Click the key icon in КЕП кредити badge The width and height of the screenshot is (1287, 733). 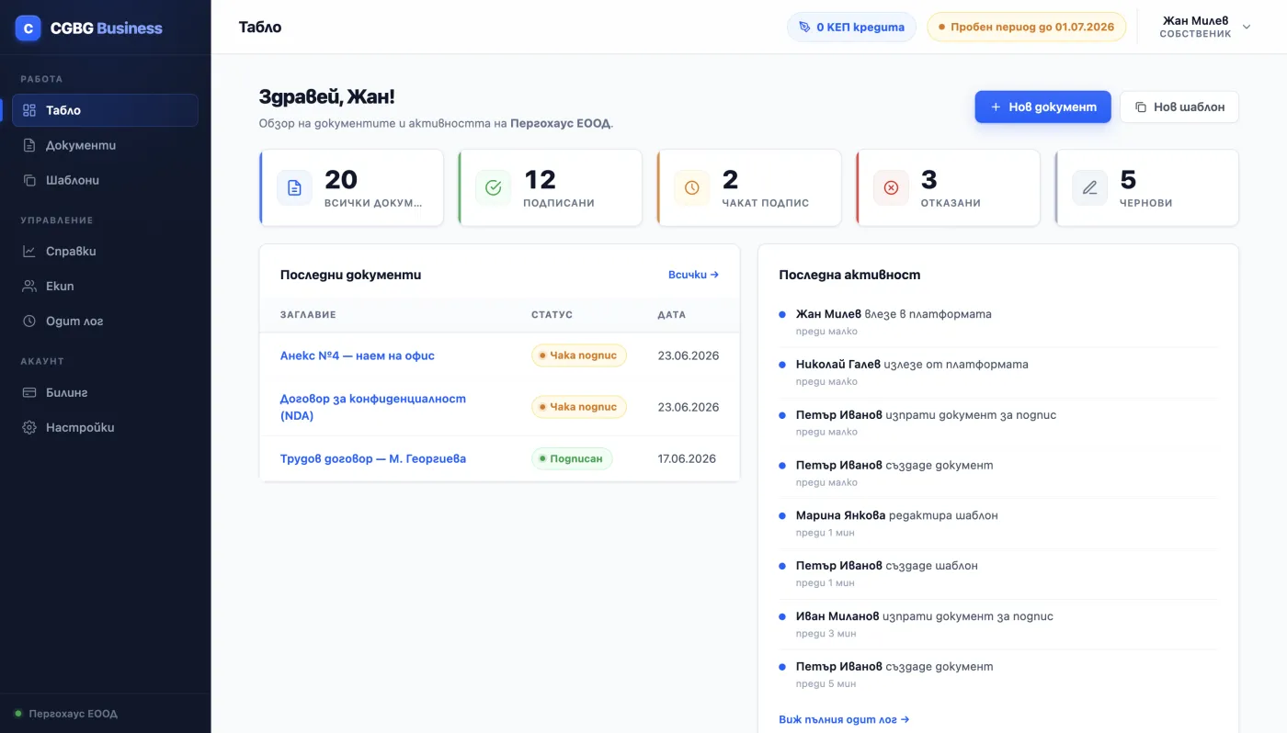click(805, 27)
